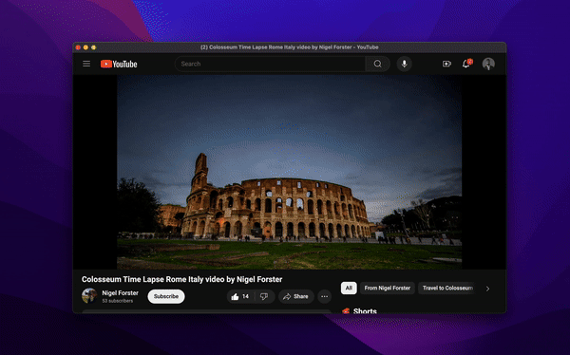Select the Travel to Colosseum chip
Image resolution: width=570 pixels, height=355 pixels.
pos(447,289)
